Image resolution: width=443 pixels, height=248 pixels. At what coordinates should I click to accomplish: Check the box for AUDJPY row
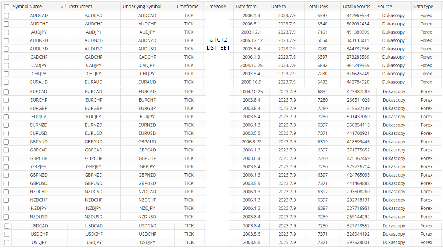7,32
